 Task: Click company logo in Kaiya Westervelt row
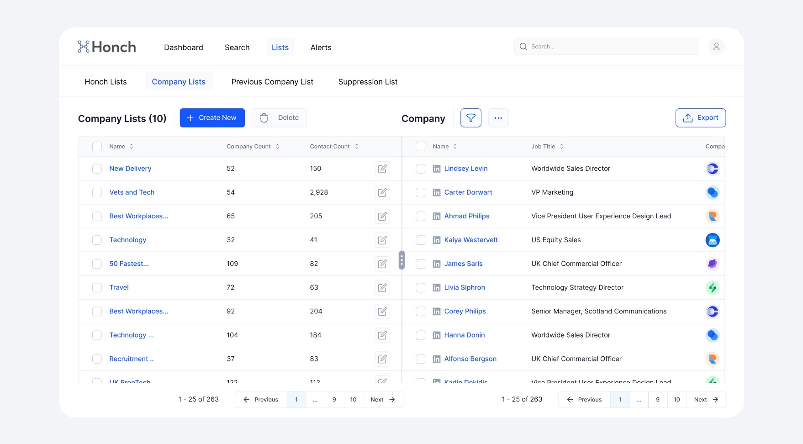point(712,240)
